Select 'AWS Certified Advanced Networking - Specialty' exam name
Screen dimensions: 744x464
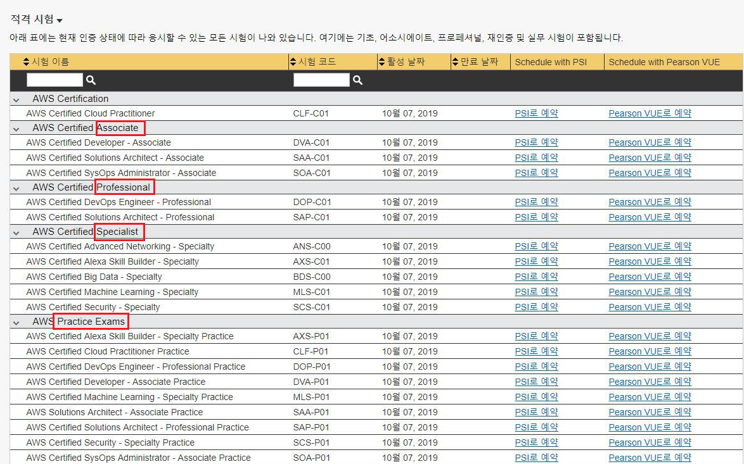tap(120, 246)
